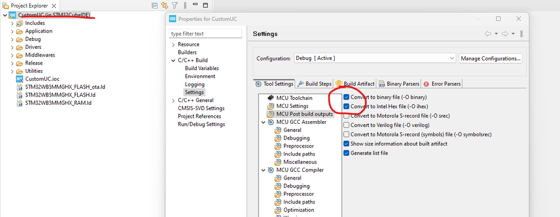560x217 pixels.
Task: Open the Configuration dropdown
Action: coord(374,58)
